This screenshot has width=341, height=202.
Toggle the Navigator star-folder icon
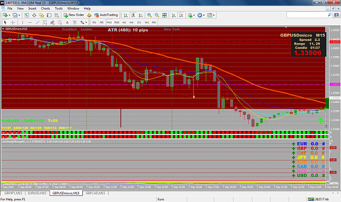41,15
